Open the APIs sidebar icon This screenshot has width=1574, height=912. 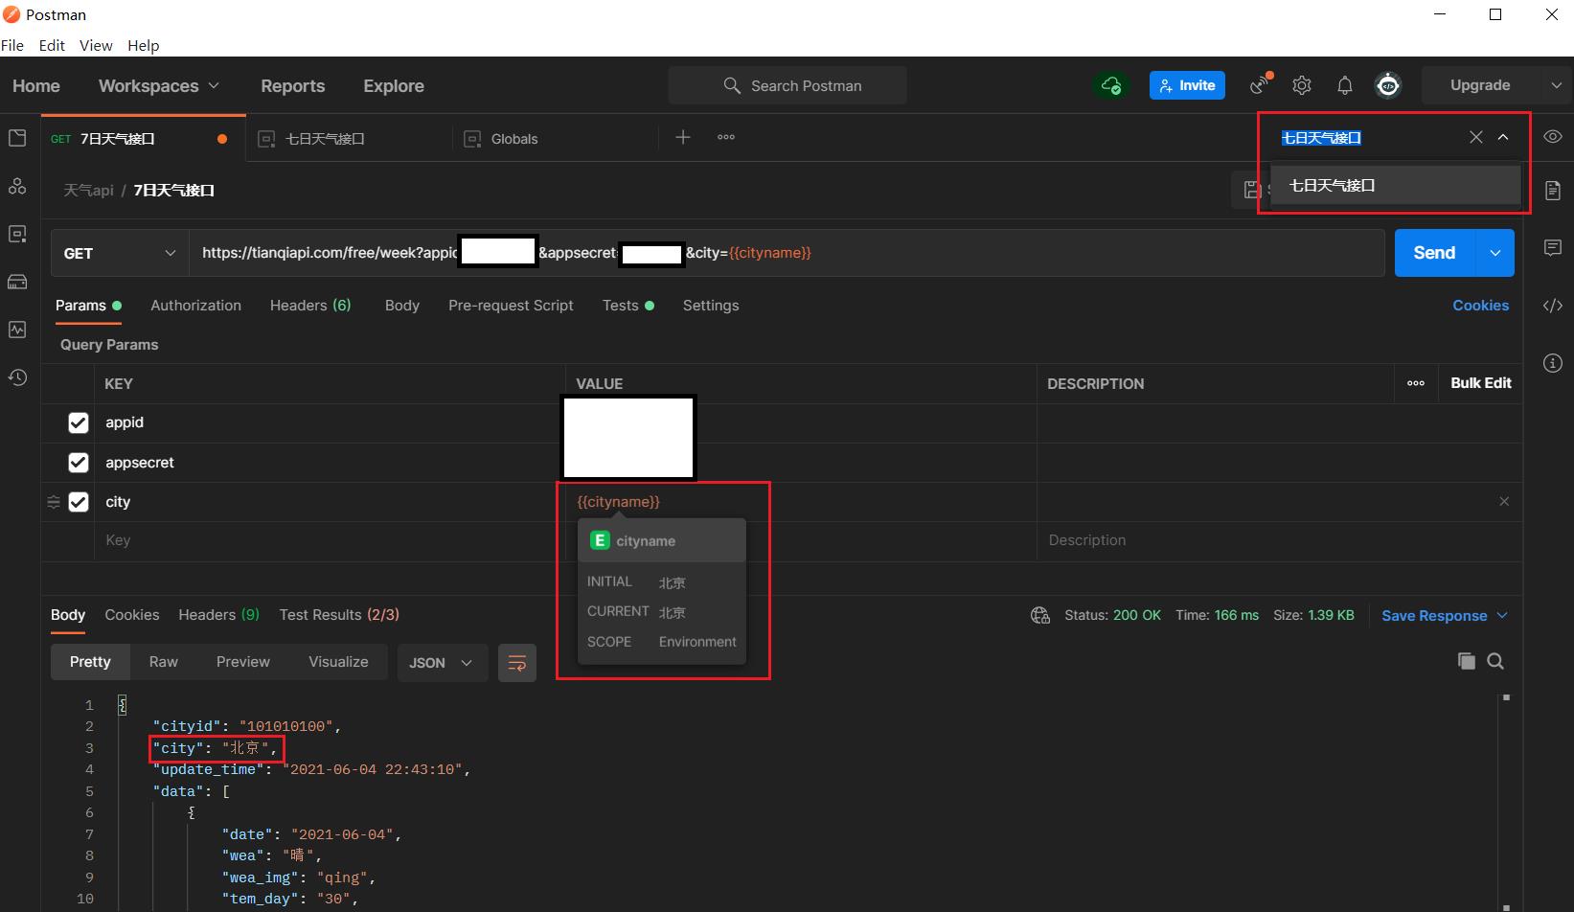tap(17, 186)
